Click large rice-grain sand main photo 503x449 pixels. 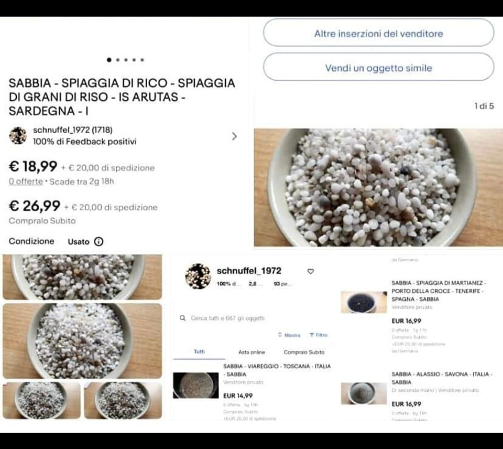pos(378,187)
